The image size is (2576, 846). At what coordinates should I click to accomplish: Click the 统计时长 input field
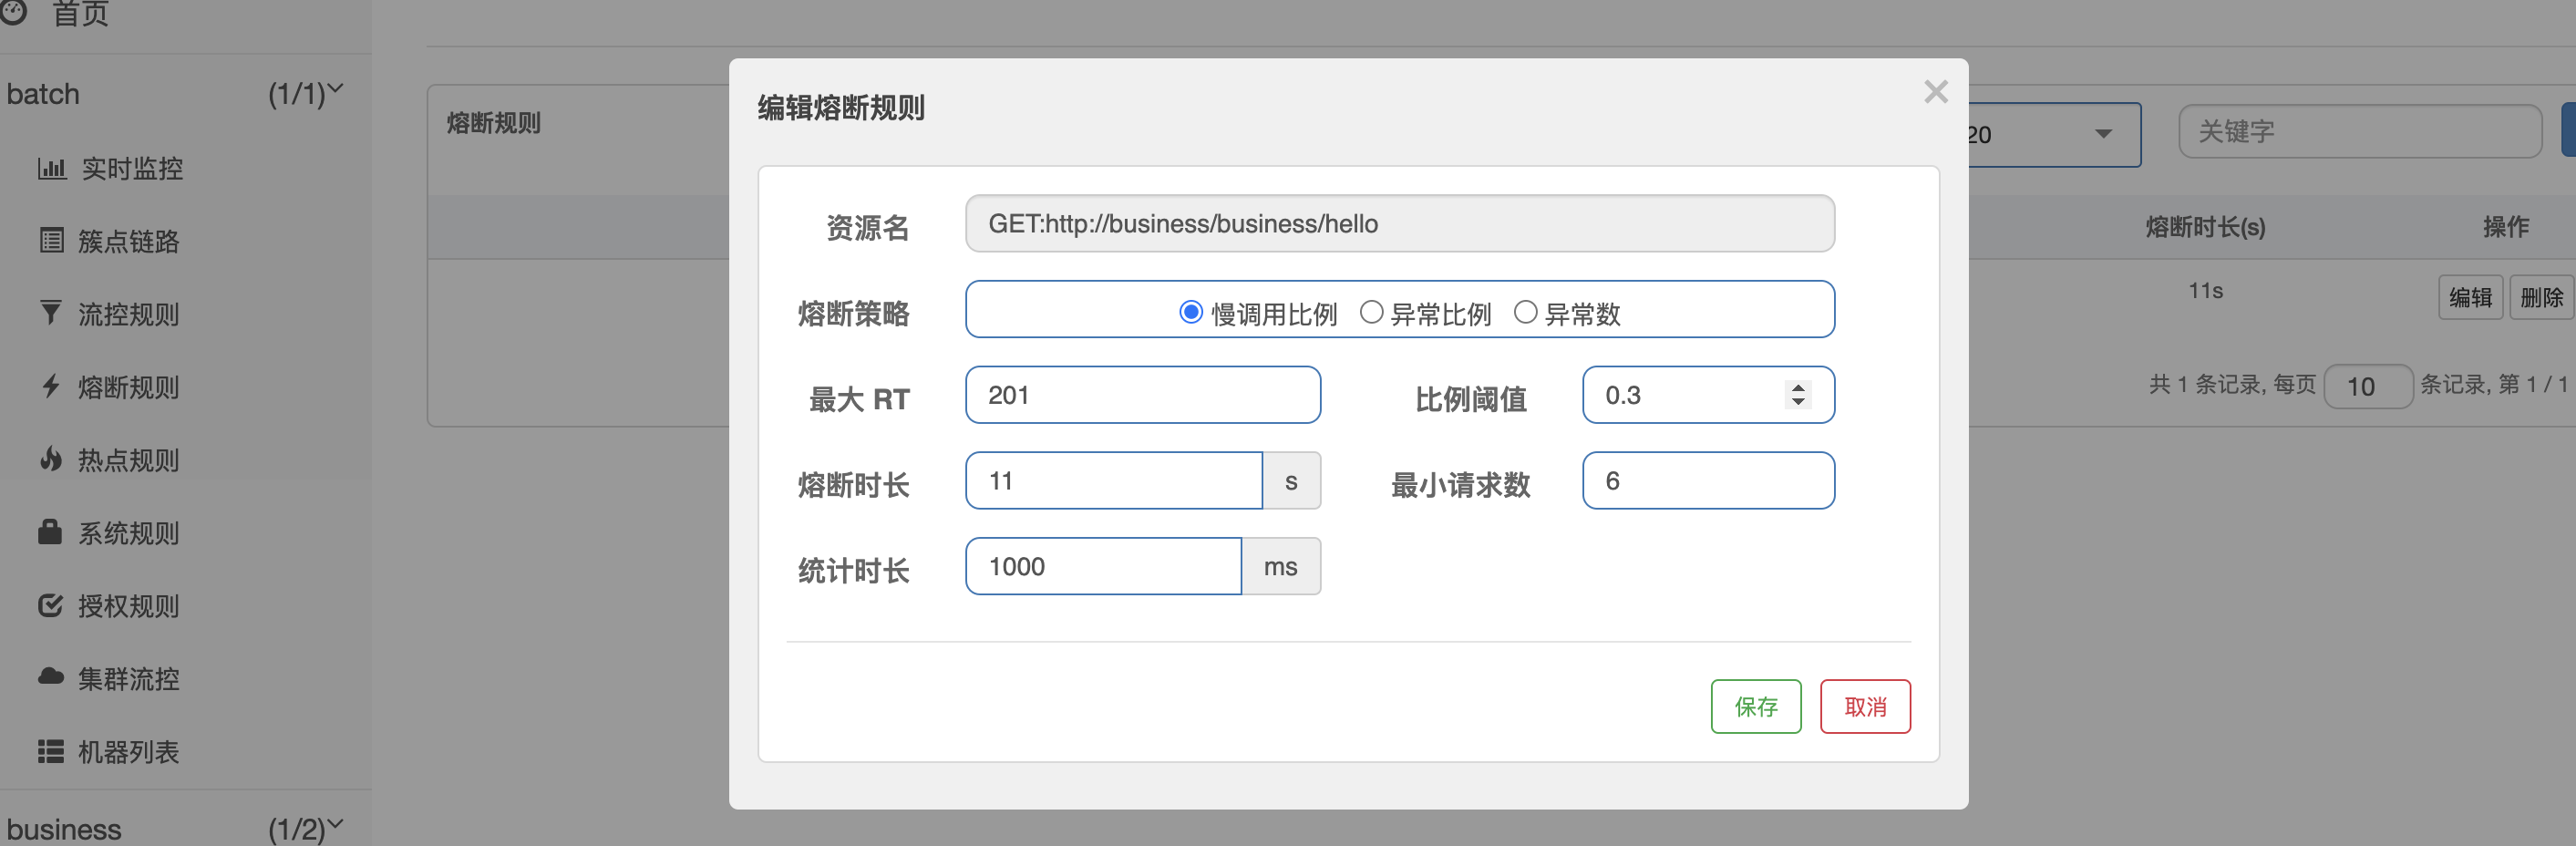click(x=1103, y=566)
